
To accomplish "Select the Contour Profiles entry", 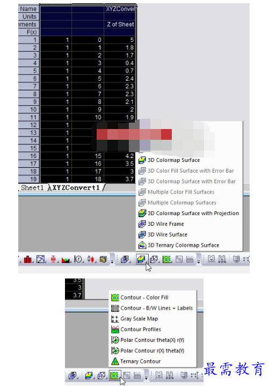I will (x=152, y=329).
